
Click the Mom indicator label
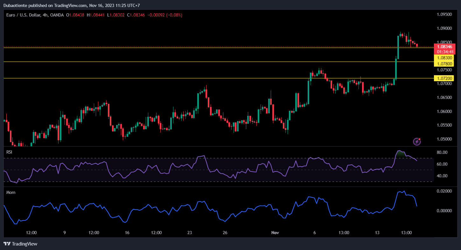[11, 192]
